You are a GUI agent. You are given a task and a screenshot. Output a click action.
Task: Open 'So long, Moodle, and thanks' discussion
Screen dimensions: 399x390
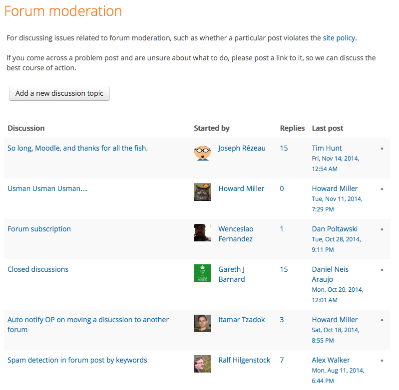tap(77, 148)
